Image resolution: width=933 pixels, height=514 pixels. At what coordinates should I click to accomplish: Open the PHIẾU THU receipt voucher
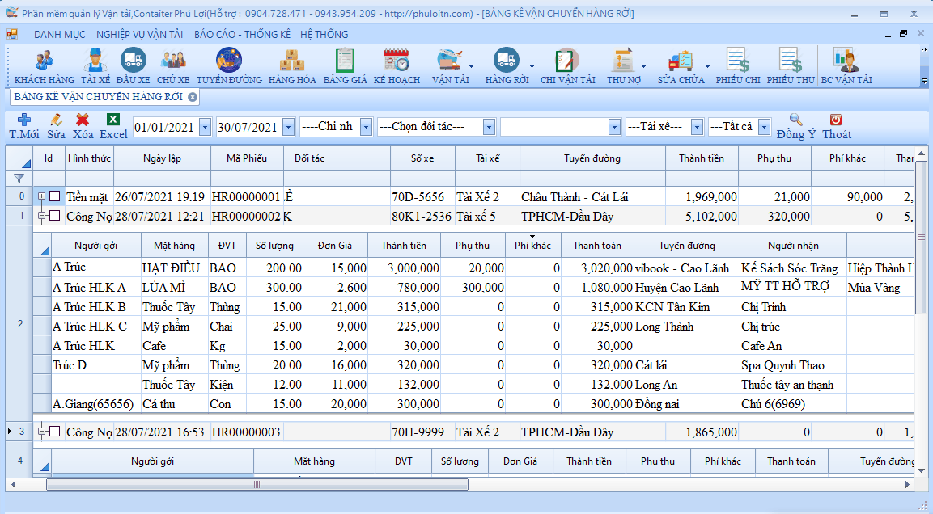click(x=791, y=66)
